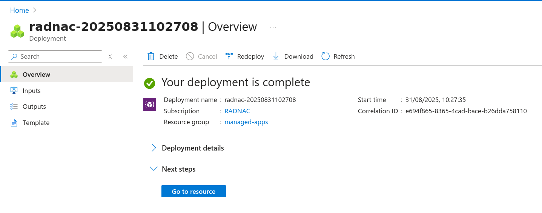Viewport: 542px width, 213px height.
Task: Open the Template menu item
Action: [x=36, y=123]
